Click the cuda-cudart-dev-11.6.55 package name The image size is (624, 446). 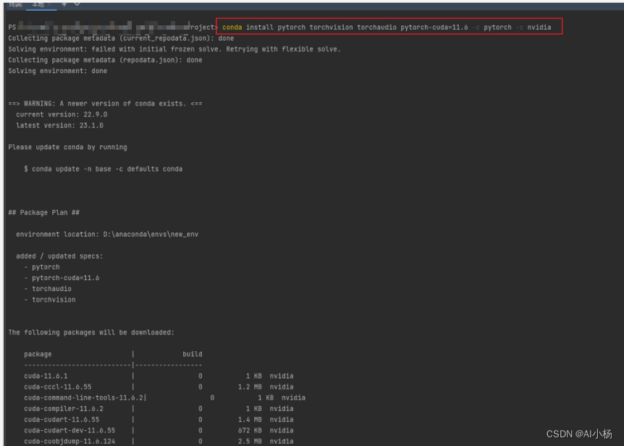[x=69, y=431]
